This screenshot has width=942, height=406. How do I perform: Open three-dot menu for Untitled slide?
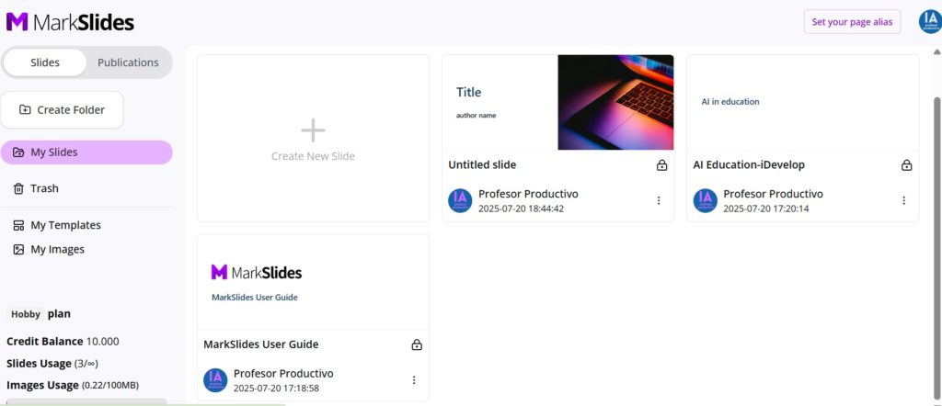pos(659,201)
